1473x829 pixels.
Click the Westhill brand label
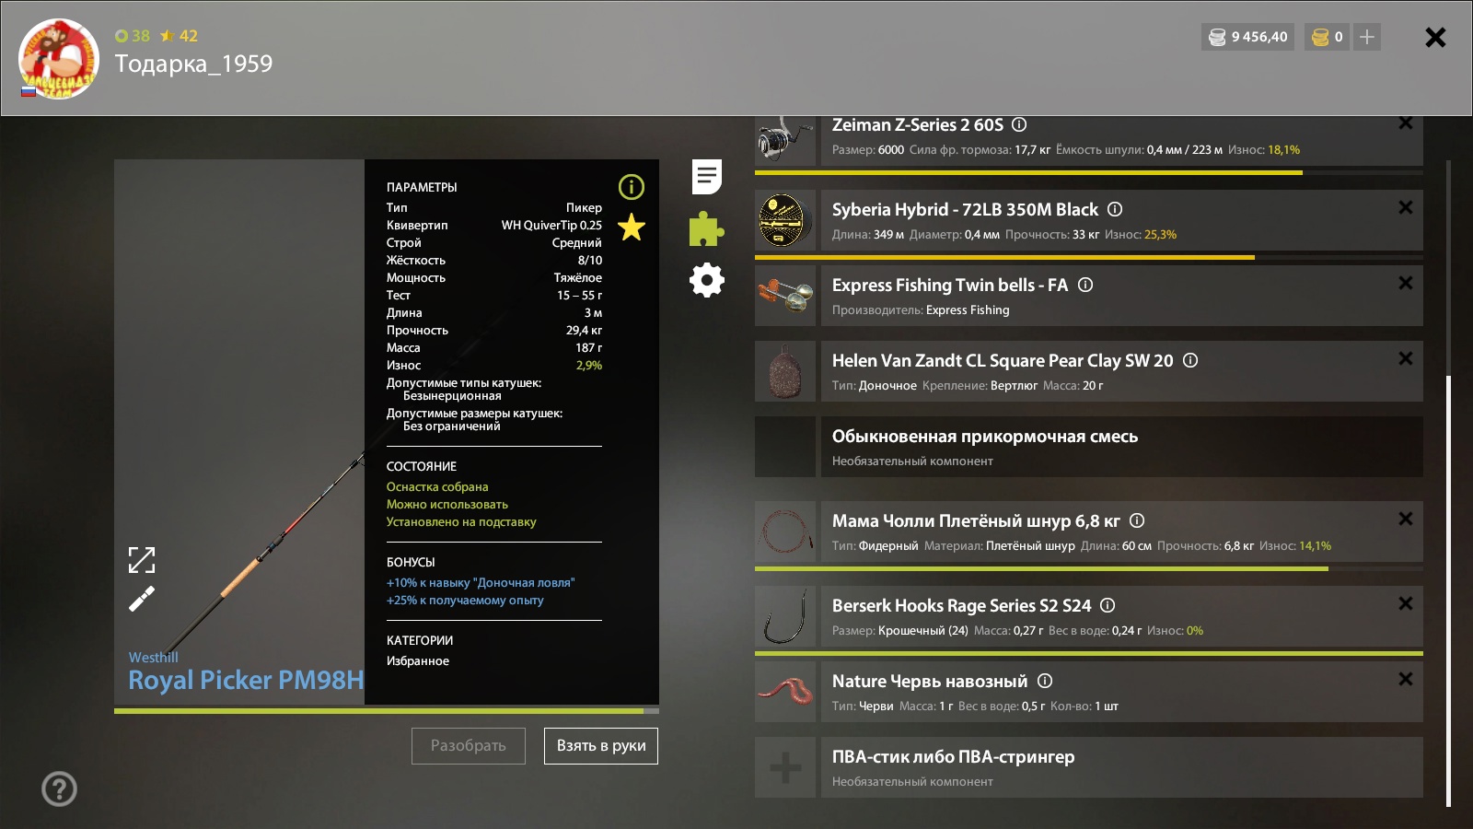coord(153,658)
